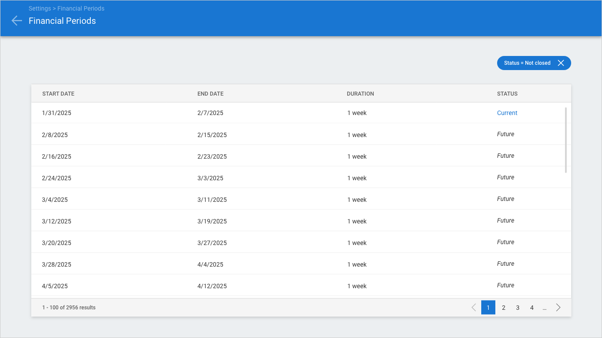
Task: Open page 3 of results
Action: [x=517, y=308]
